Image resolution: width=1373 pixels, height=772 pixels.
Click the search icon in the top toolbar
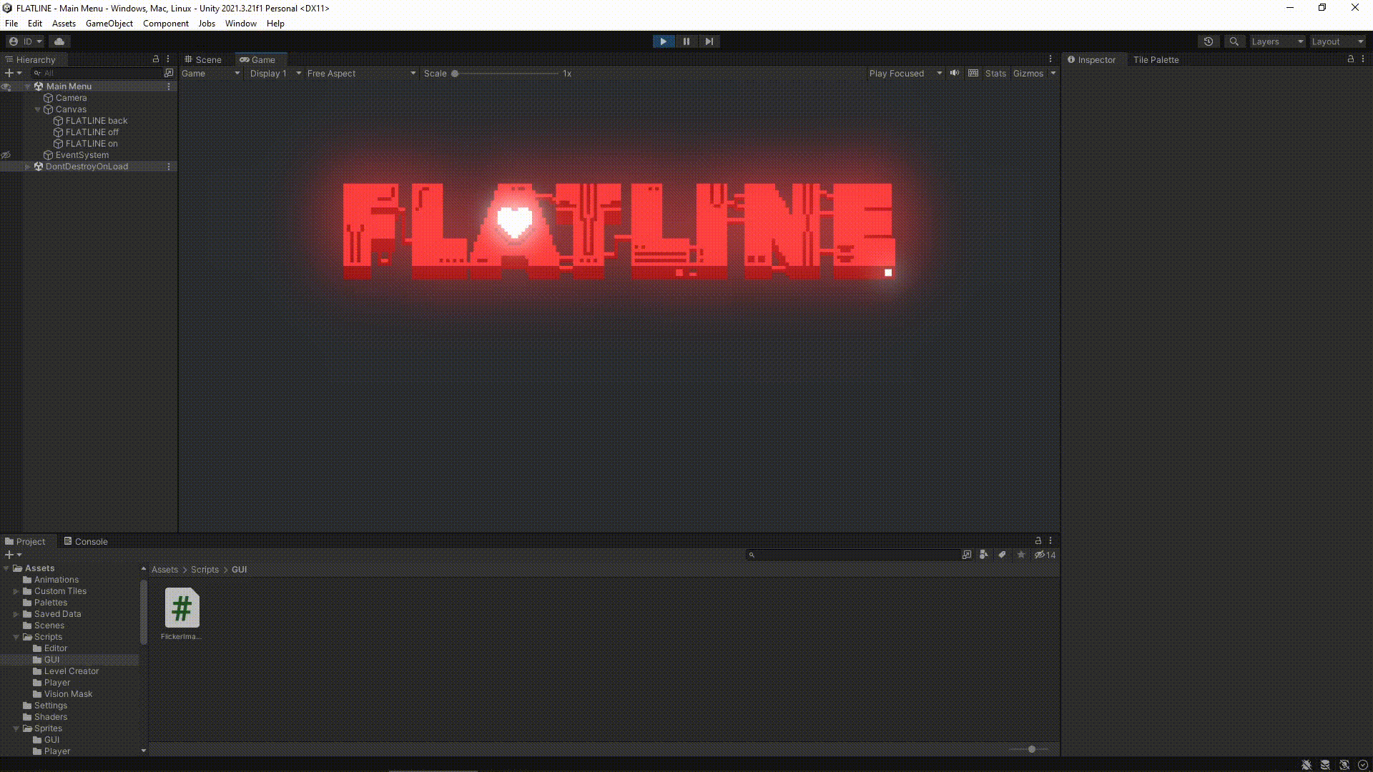point(1234,41)
